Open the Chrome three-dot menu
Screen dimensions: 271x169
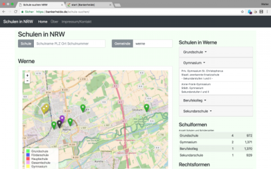point(267,12)
